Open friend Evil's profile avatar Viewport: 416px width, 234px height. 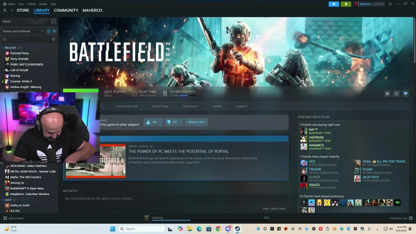pos(304,131)
